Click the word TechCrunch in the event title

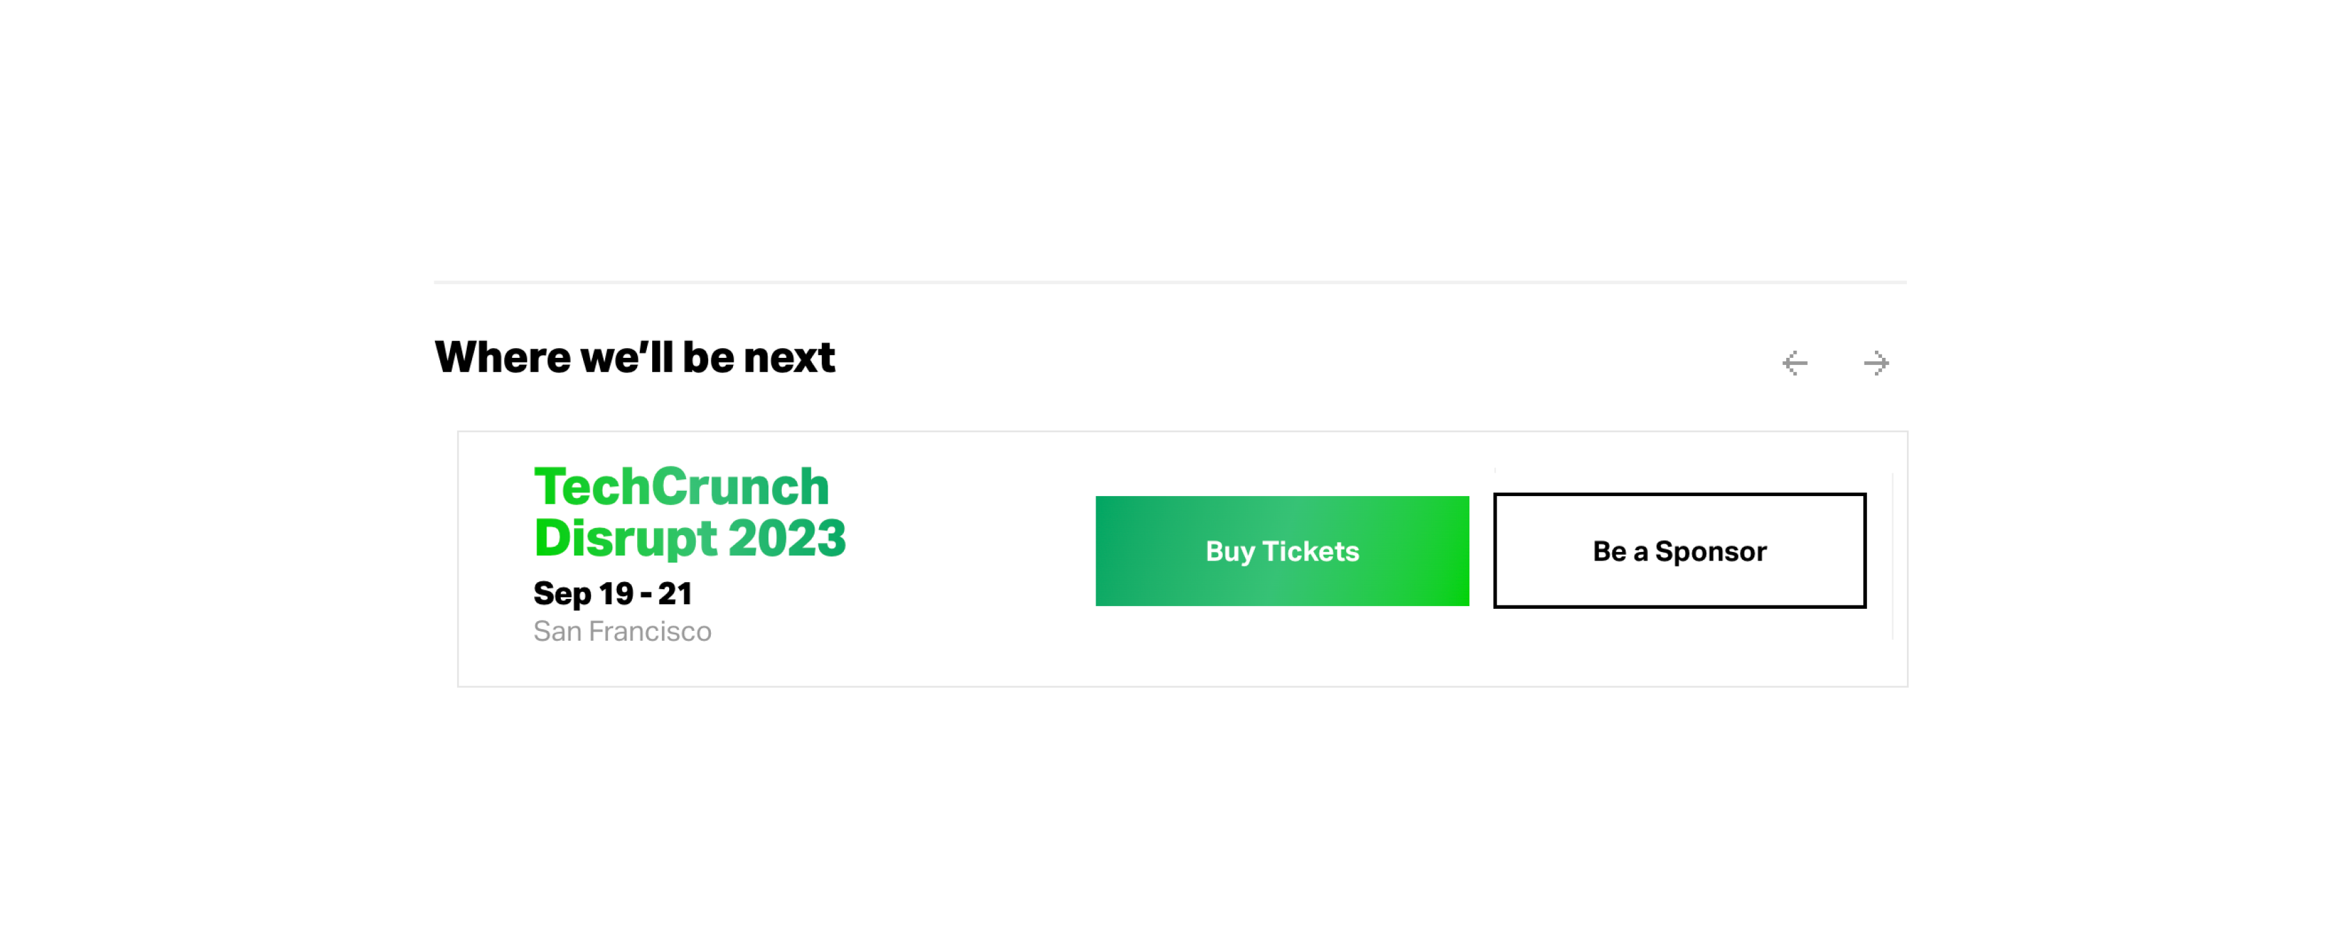click(x=681, y=487)
